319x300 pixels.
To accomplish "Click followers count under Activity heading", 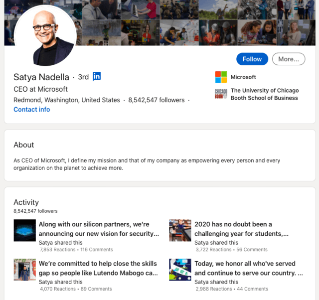I will (x=35, y=211).
